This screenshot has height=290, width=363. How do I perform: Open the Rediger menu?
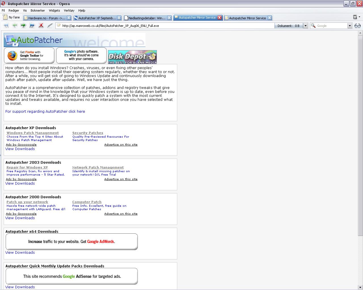pyautogui.click(x=14, y=10)
